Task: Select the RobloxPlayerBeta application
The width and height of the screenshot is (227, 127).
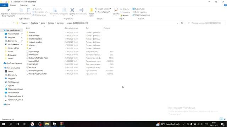Action: 36,71
